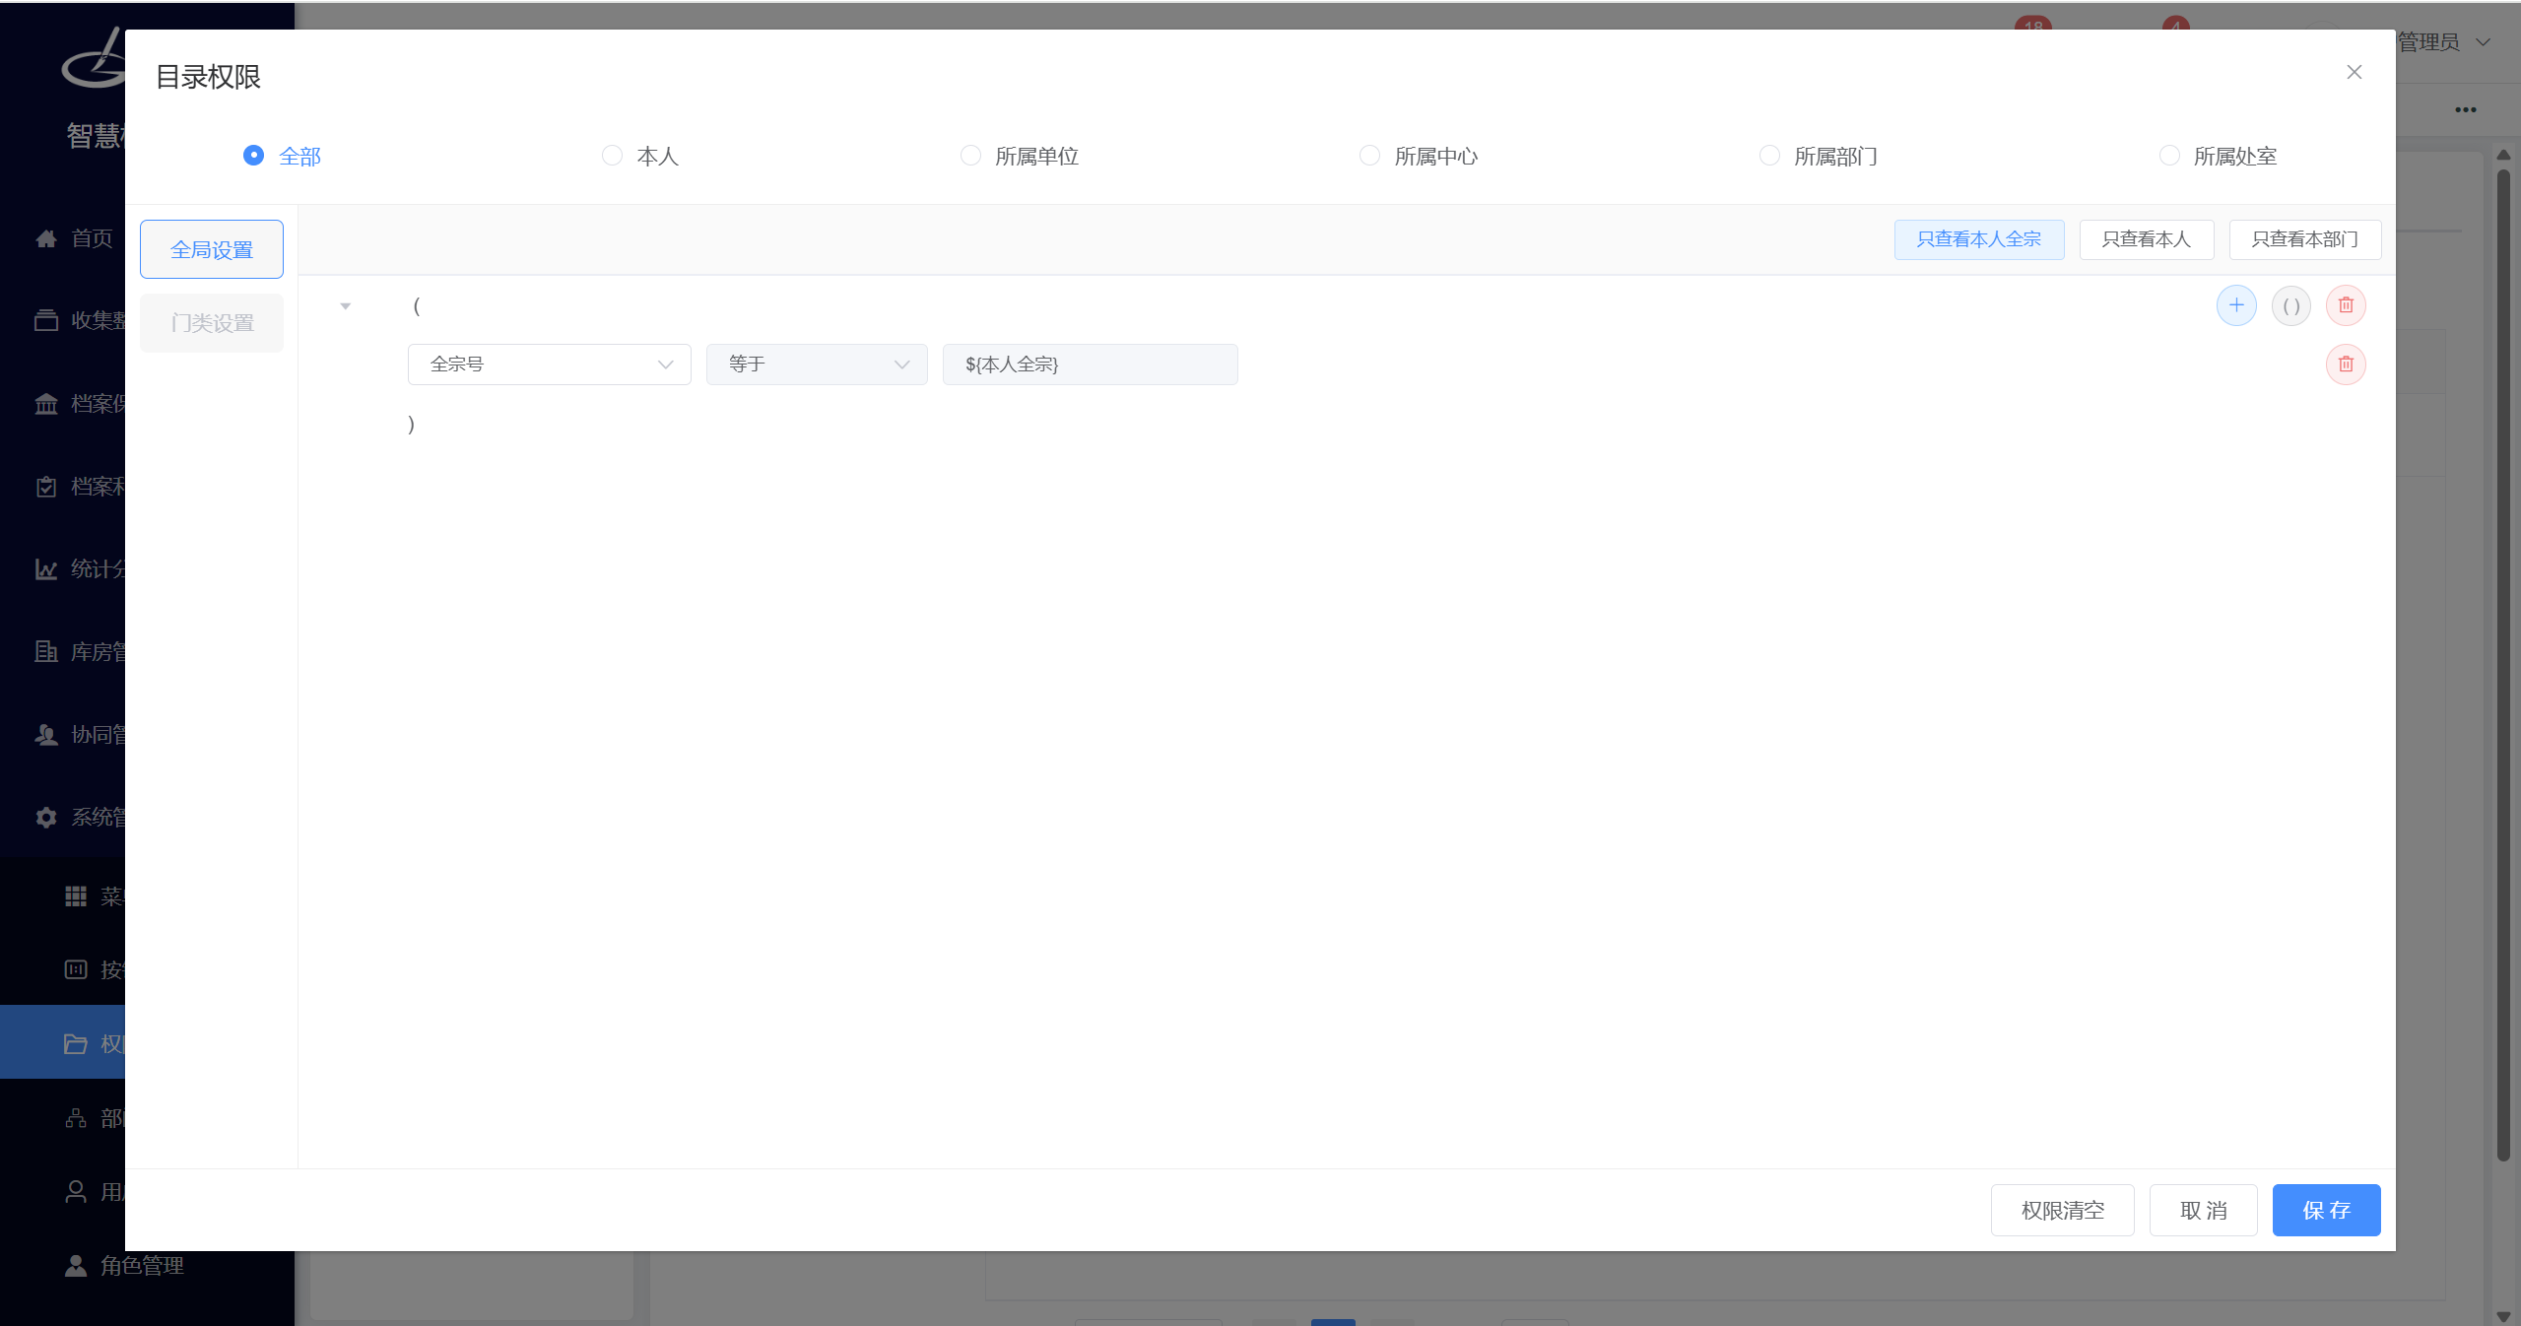This screenshot has height=1326, width=2521.
Task: Delete the bracket group with top trash icon
Action: [x=2346, y=305]
